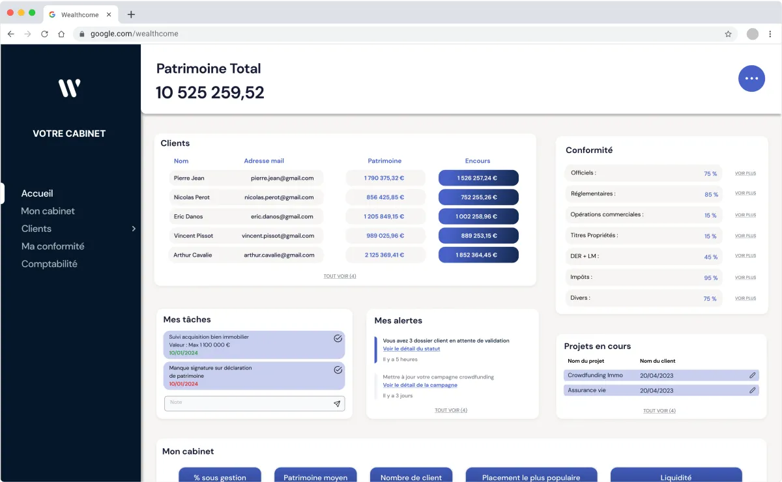Click client name Eric Danos

[x=188, y=216]
